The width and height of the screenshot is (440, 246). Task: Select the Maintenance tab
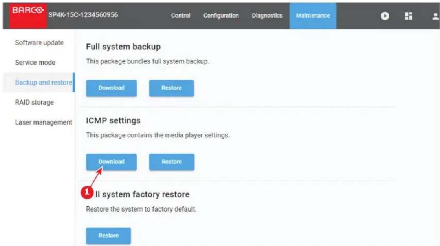click(313, 16)
